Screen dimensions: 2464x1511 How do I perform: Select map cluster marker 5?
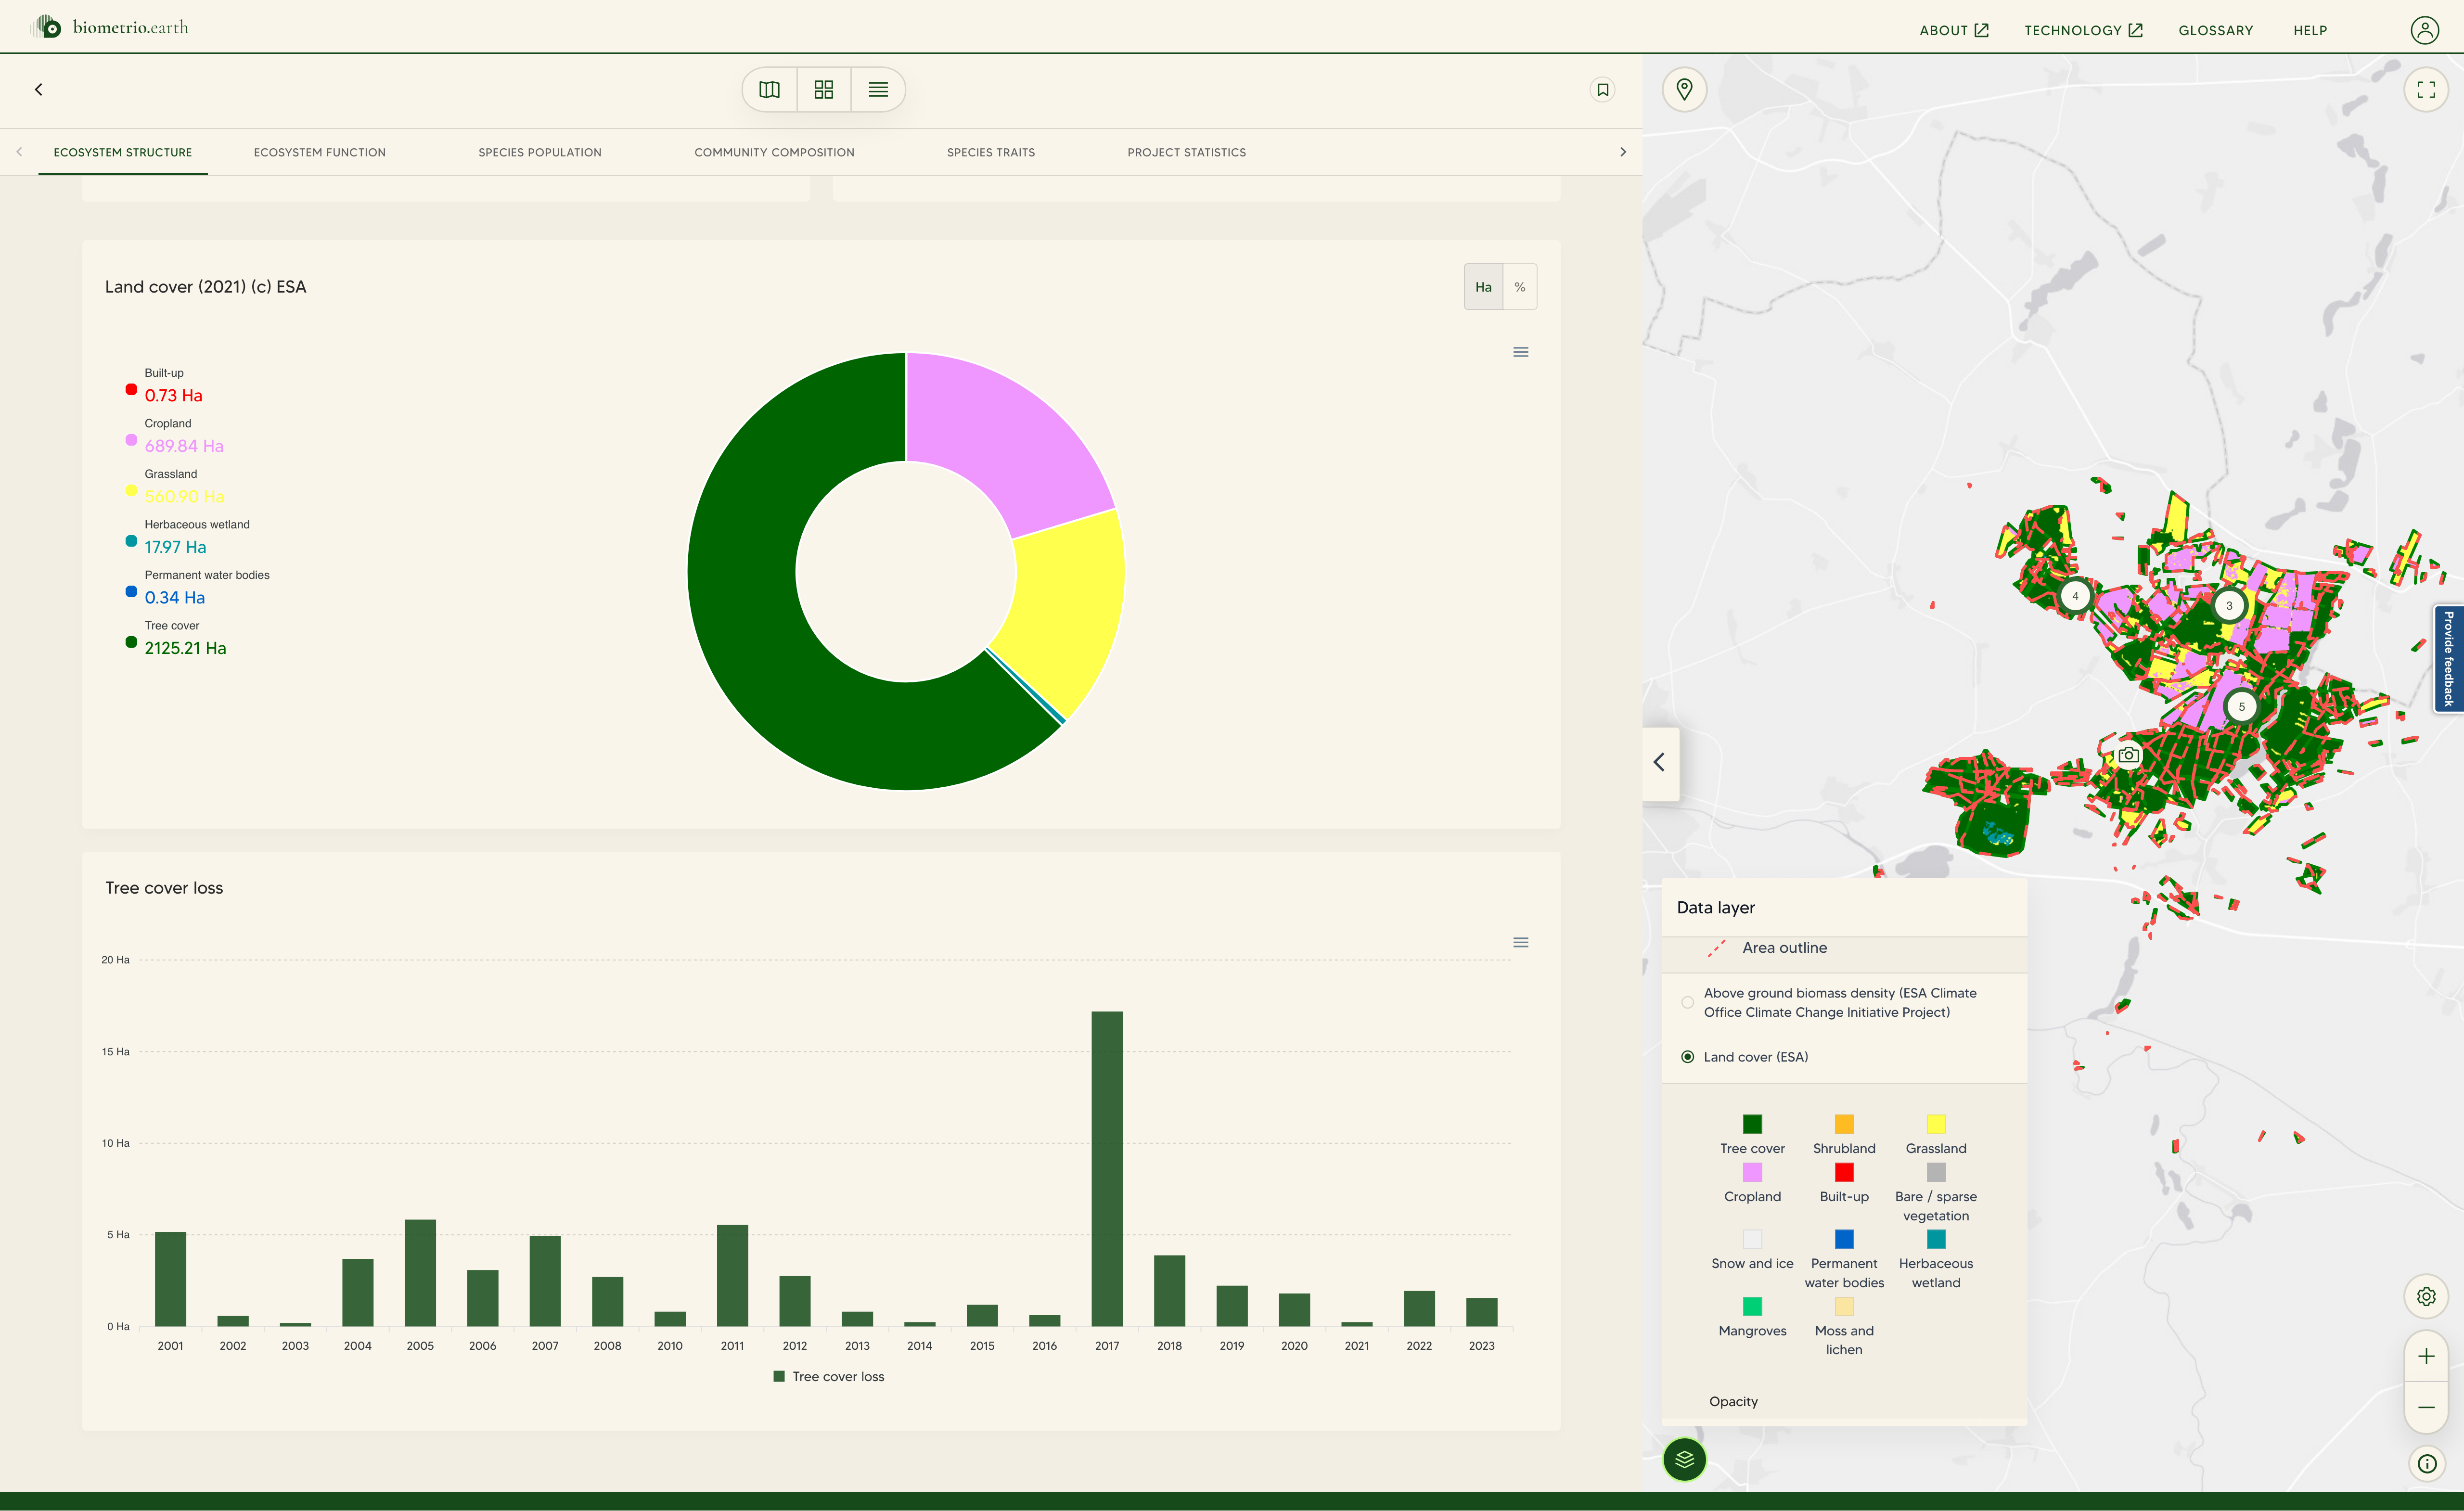coord(2242,706)
